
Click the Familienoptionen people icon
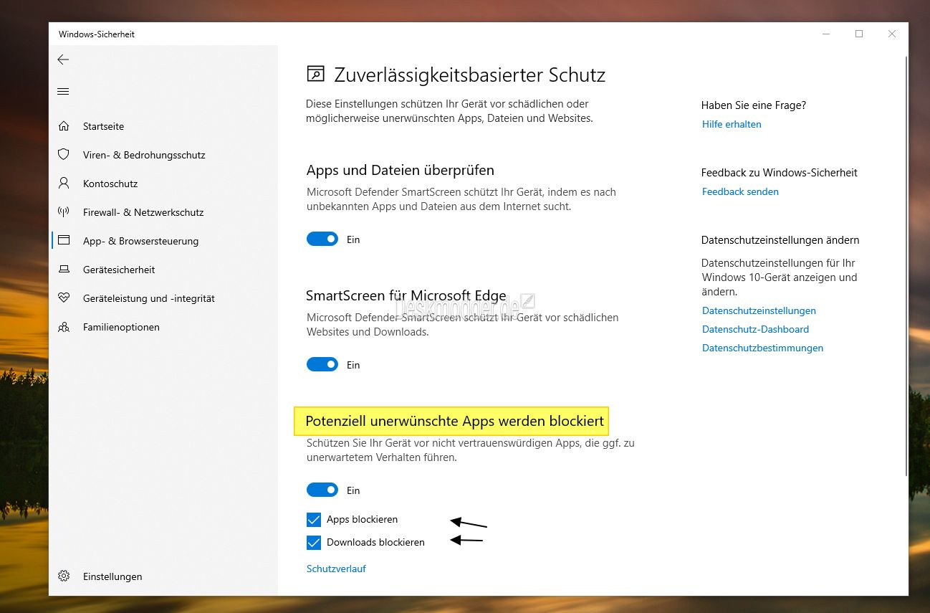tap(64, 327)
